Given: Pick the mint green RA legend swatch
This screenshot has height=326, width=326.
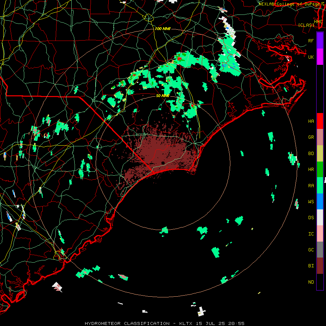Looking at the screenshot, I should click(320, 185).
